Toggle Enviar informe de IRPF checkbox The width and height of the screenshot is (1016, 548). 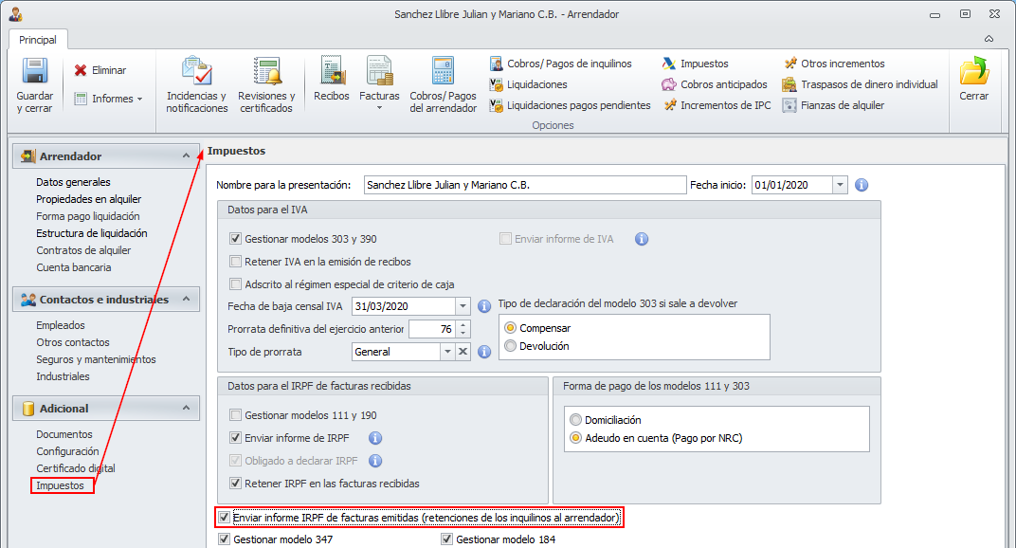(x=235, y=438)
